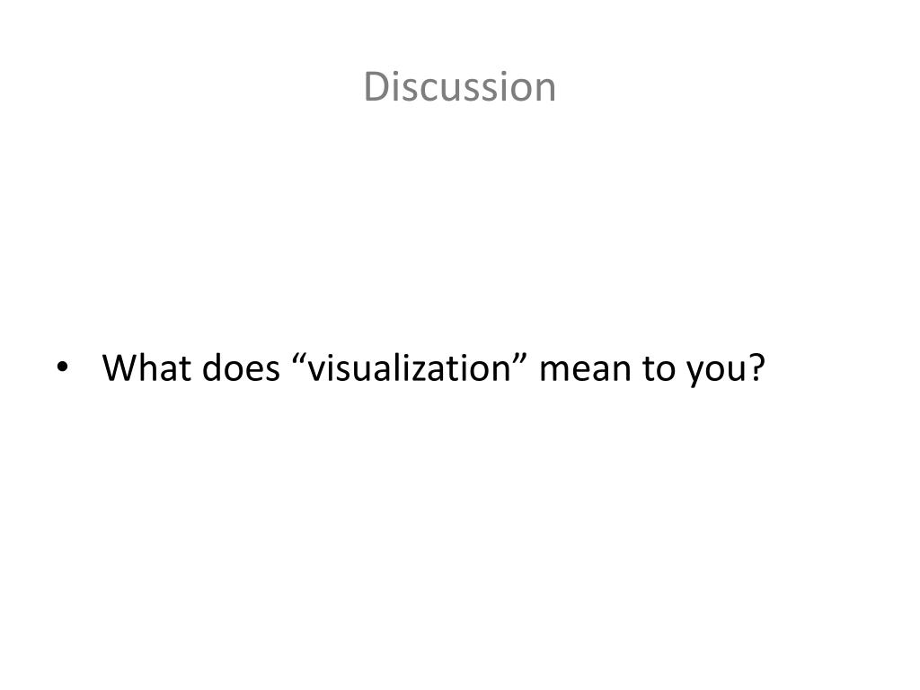The image size is (920, 690).
Task: Click the letter "m" in mean
Action: pos(555,371)
